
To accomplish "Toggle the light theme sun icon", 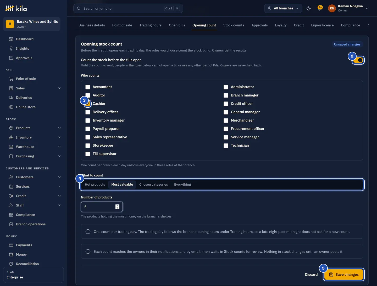I will [309, 8].
